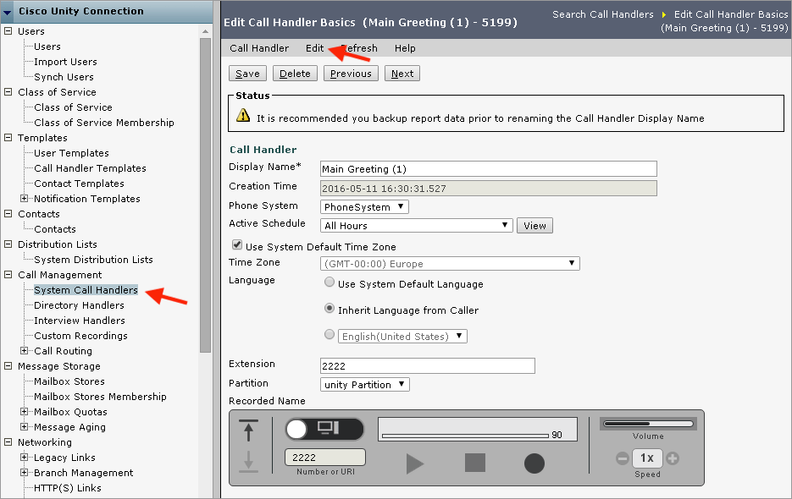This screenshot has height=499, width=792.
Task: Expand the Legacy Links node
Action: point(24,457)
